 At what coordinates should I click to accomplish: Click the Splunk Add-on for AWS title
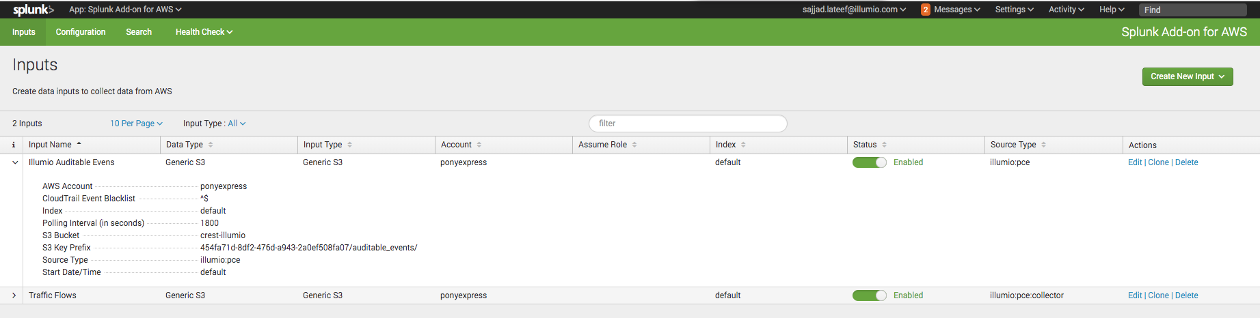[x=1184, y=32]
